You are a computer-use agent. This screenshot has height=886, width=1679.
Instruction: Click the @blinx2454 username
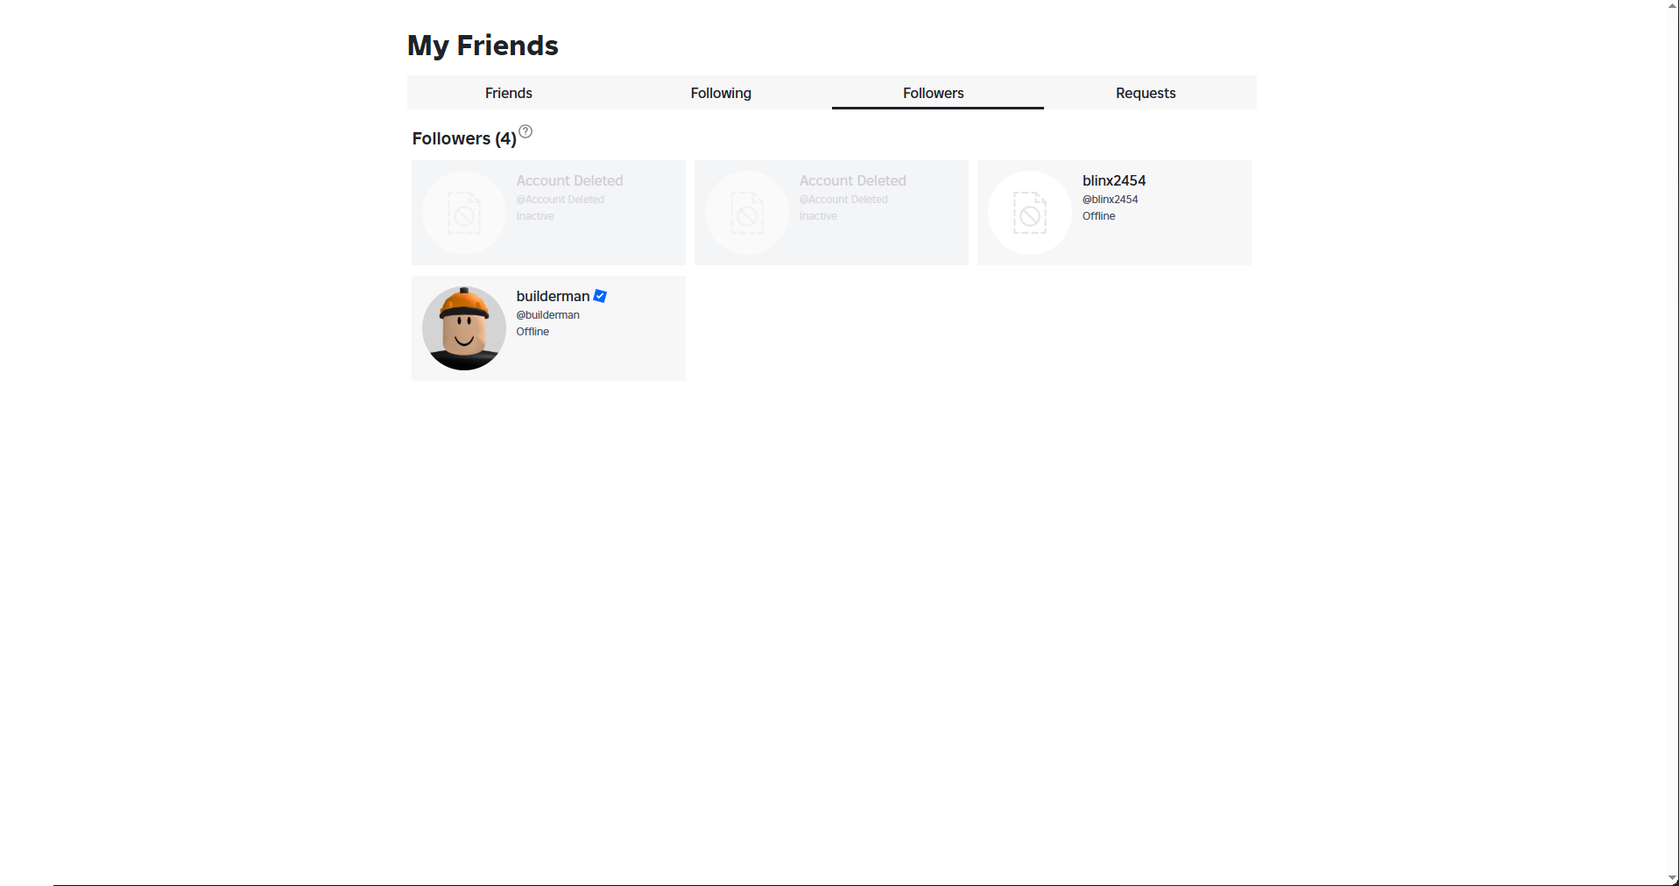coord(1111,200)
